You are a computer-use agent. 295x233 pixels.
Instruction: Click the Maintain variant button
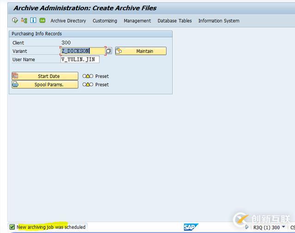tap(141, 51)
